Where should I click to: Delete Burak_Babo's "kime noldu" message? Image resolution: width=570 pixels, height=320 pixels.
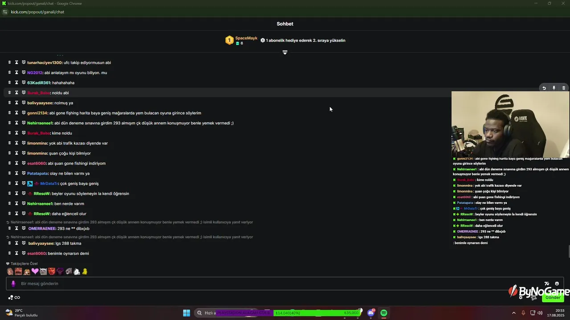9,133
